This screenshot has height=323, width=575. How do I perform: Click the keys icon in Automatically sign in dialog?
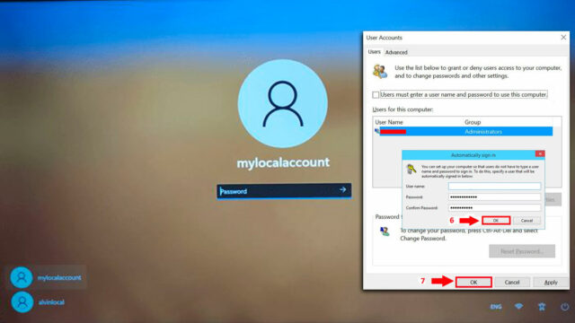pos(411,170)
